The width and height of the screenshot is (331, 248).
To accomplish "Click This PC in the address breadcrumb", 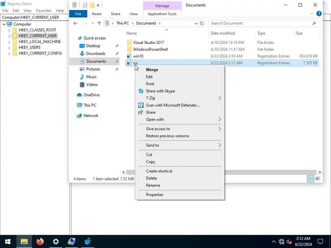I will [x=123, y=23].
